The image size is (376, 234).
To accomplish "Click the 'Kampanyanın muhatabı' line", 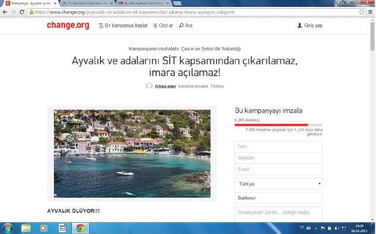I will [185, 49].
